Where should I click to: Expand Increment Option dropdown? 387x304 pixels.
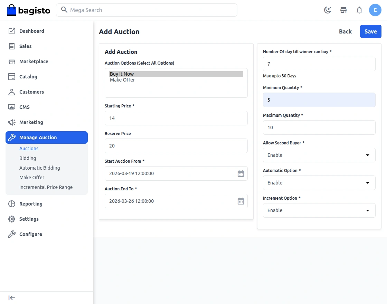click(319, 210)
